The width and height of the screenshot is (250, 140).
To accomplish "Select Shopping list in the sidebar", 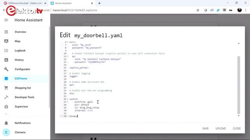I will [23, 88].
